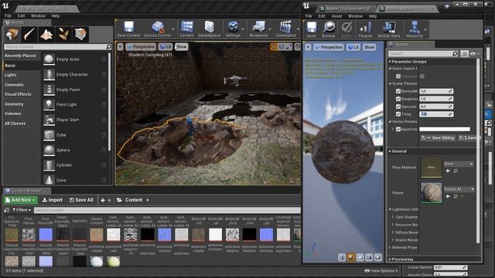
Task: Open File menu in main editor
Action: pyautogui.click(x=8, y=15)
